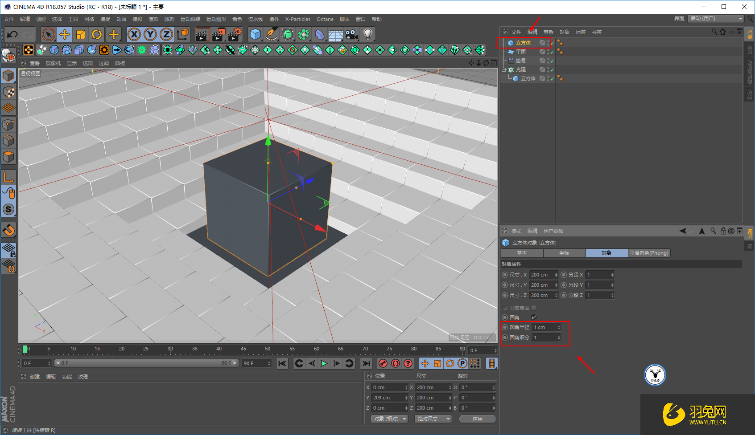This screenshot has height=435, width=755.
Task: Uncheck the 圆角 fillet checkbox
Action: tap(534, 317)
